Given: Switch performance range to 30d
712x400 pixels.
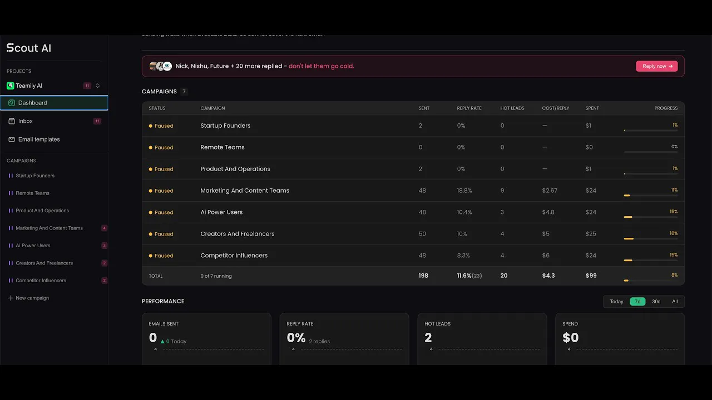Looking at the screenshot, I should 656,302.
